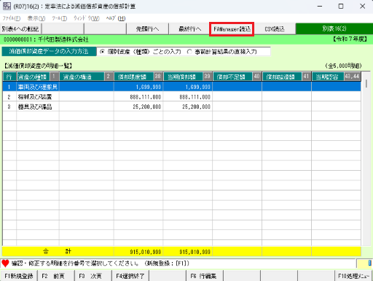Click F1新規登録 function key button

click(19, 276)
